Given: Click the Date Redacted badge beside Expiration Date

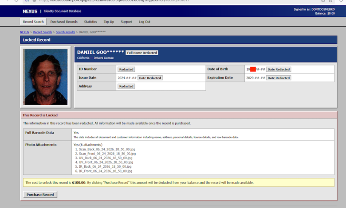Looking at the screenshot, I should [279, 78].
